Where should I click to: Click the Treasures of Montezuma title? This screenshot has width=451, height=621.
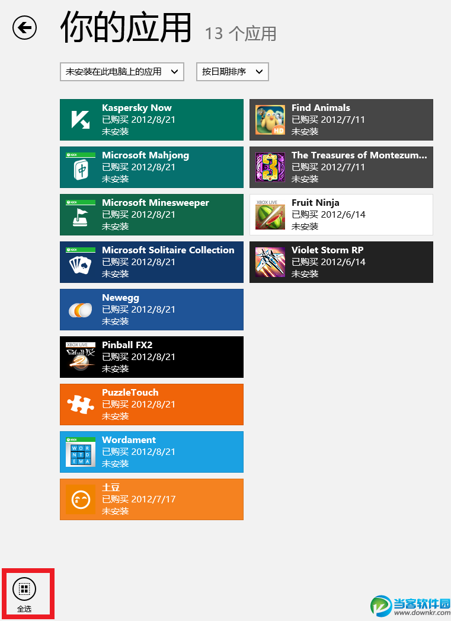pyautogui.click(x=359, y=155)
